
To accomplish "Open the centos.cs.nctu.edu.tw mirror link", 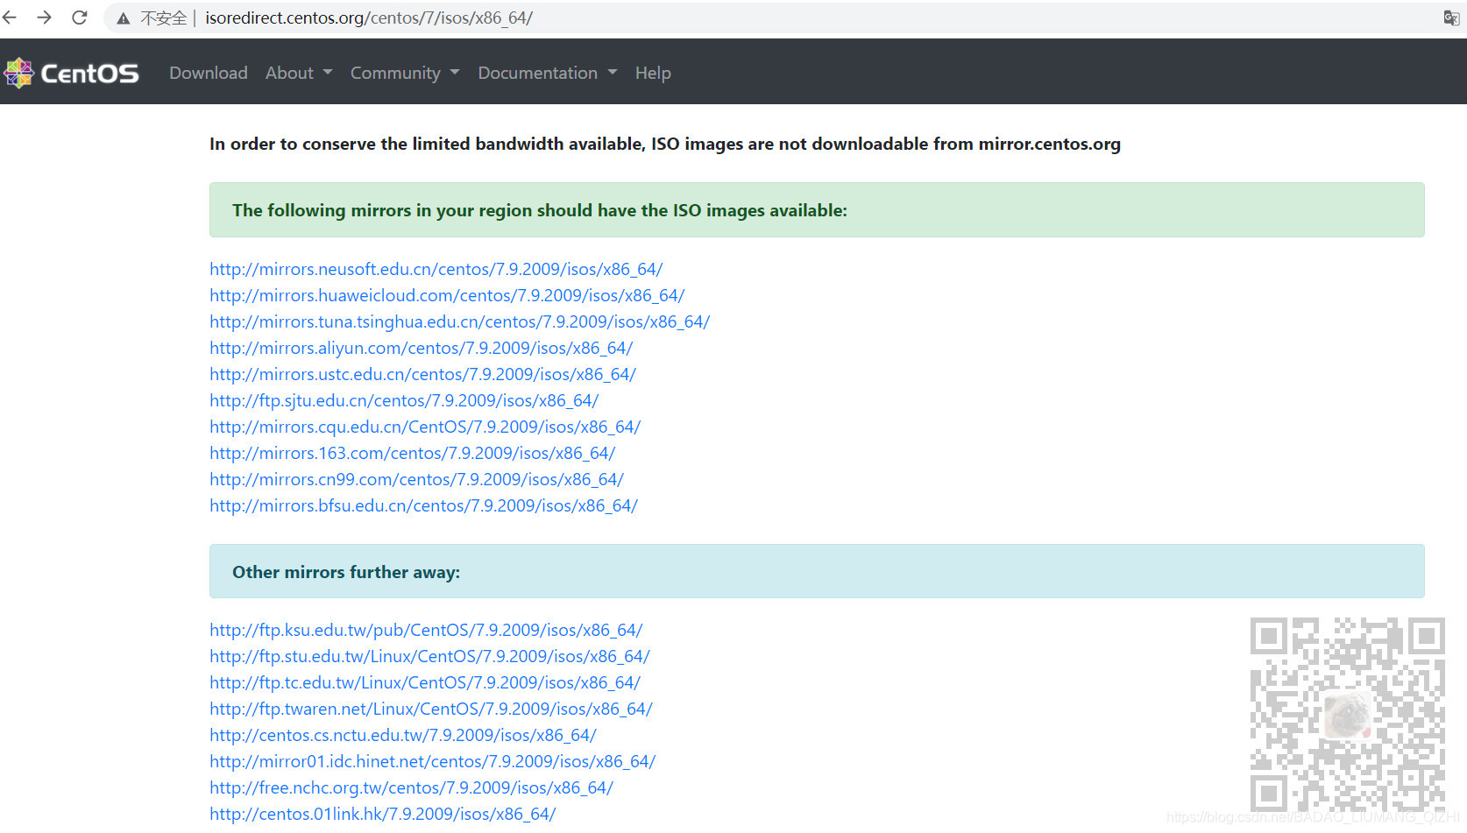I will (x=403, y=735).
